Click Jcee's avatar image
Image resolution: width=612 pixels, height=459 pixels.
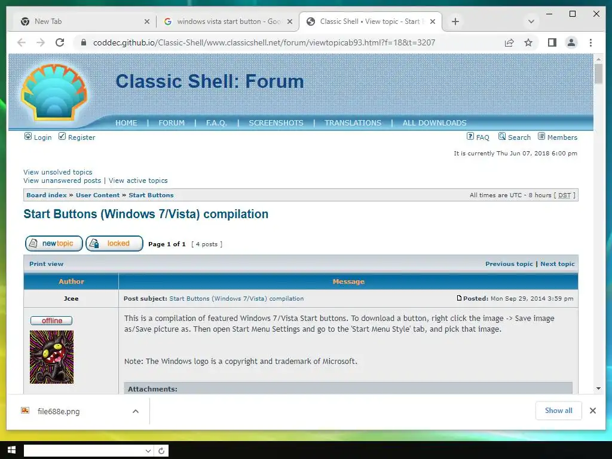[51, 357]
